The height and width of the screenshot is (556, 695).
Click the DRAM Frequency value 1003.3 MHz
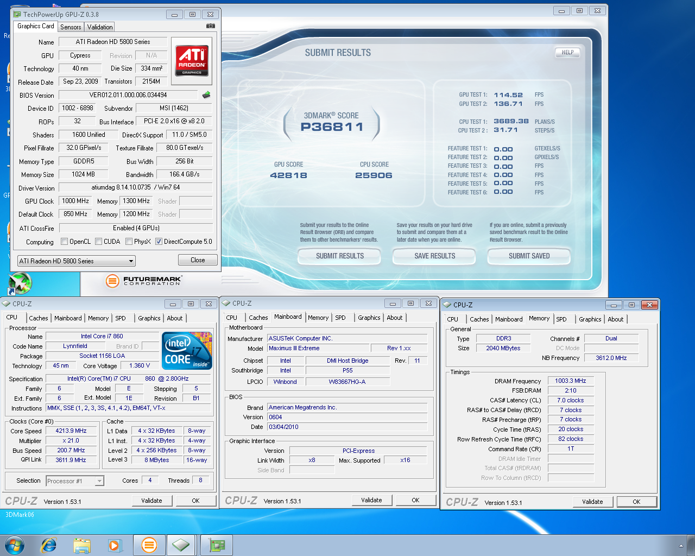[571, 381]
